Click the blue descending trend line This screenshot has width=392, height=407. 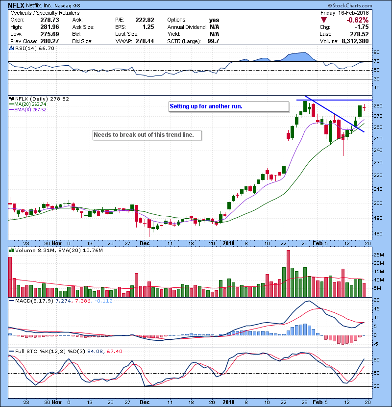pyautogui.click(x=335, y=114)
